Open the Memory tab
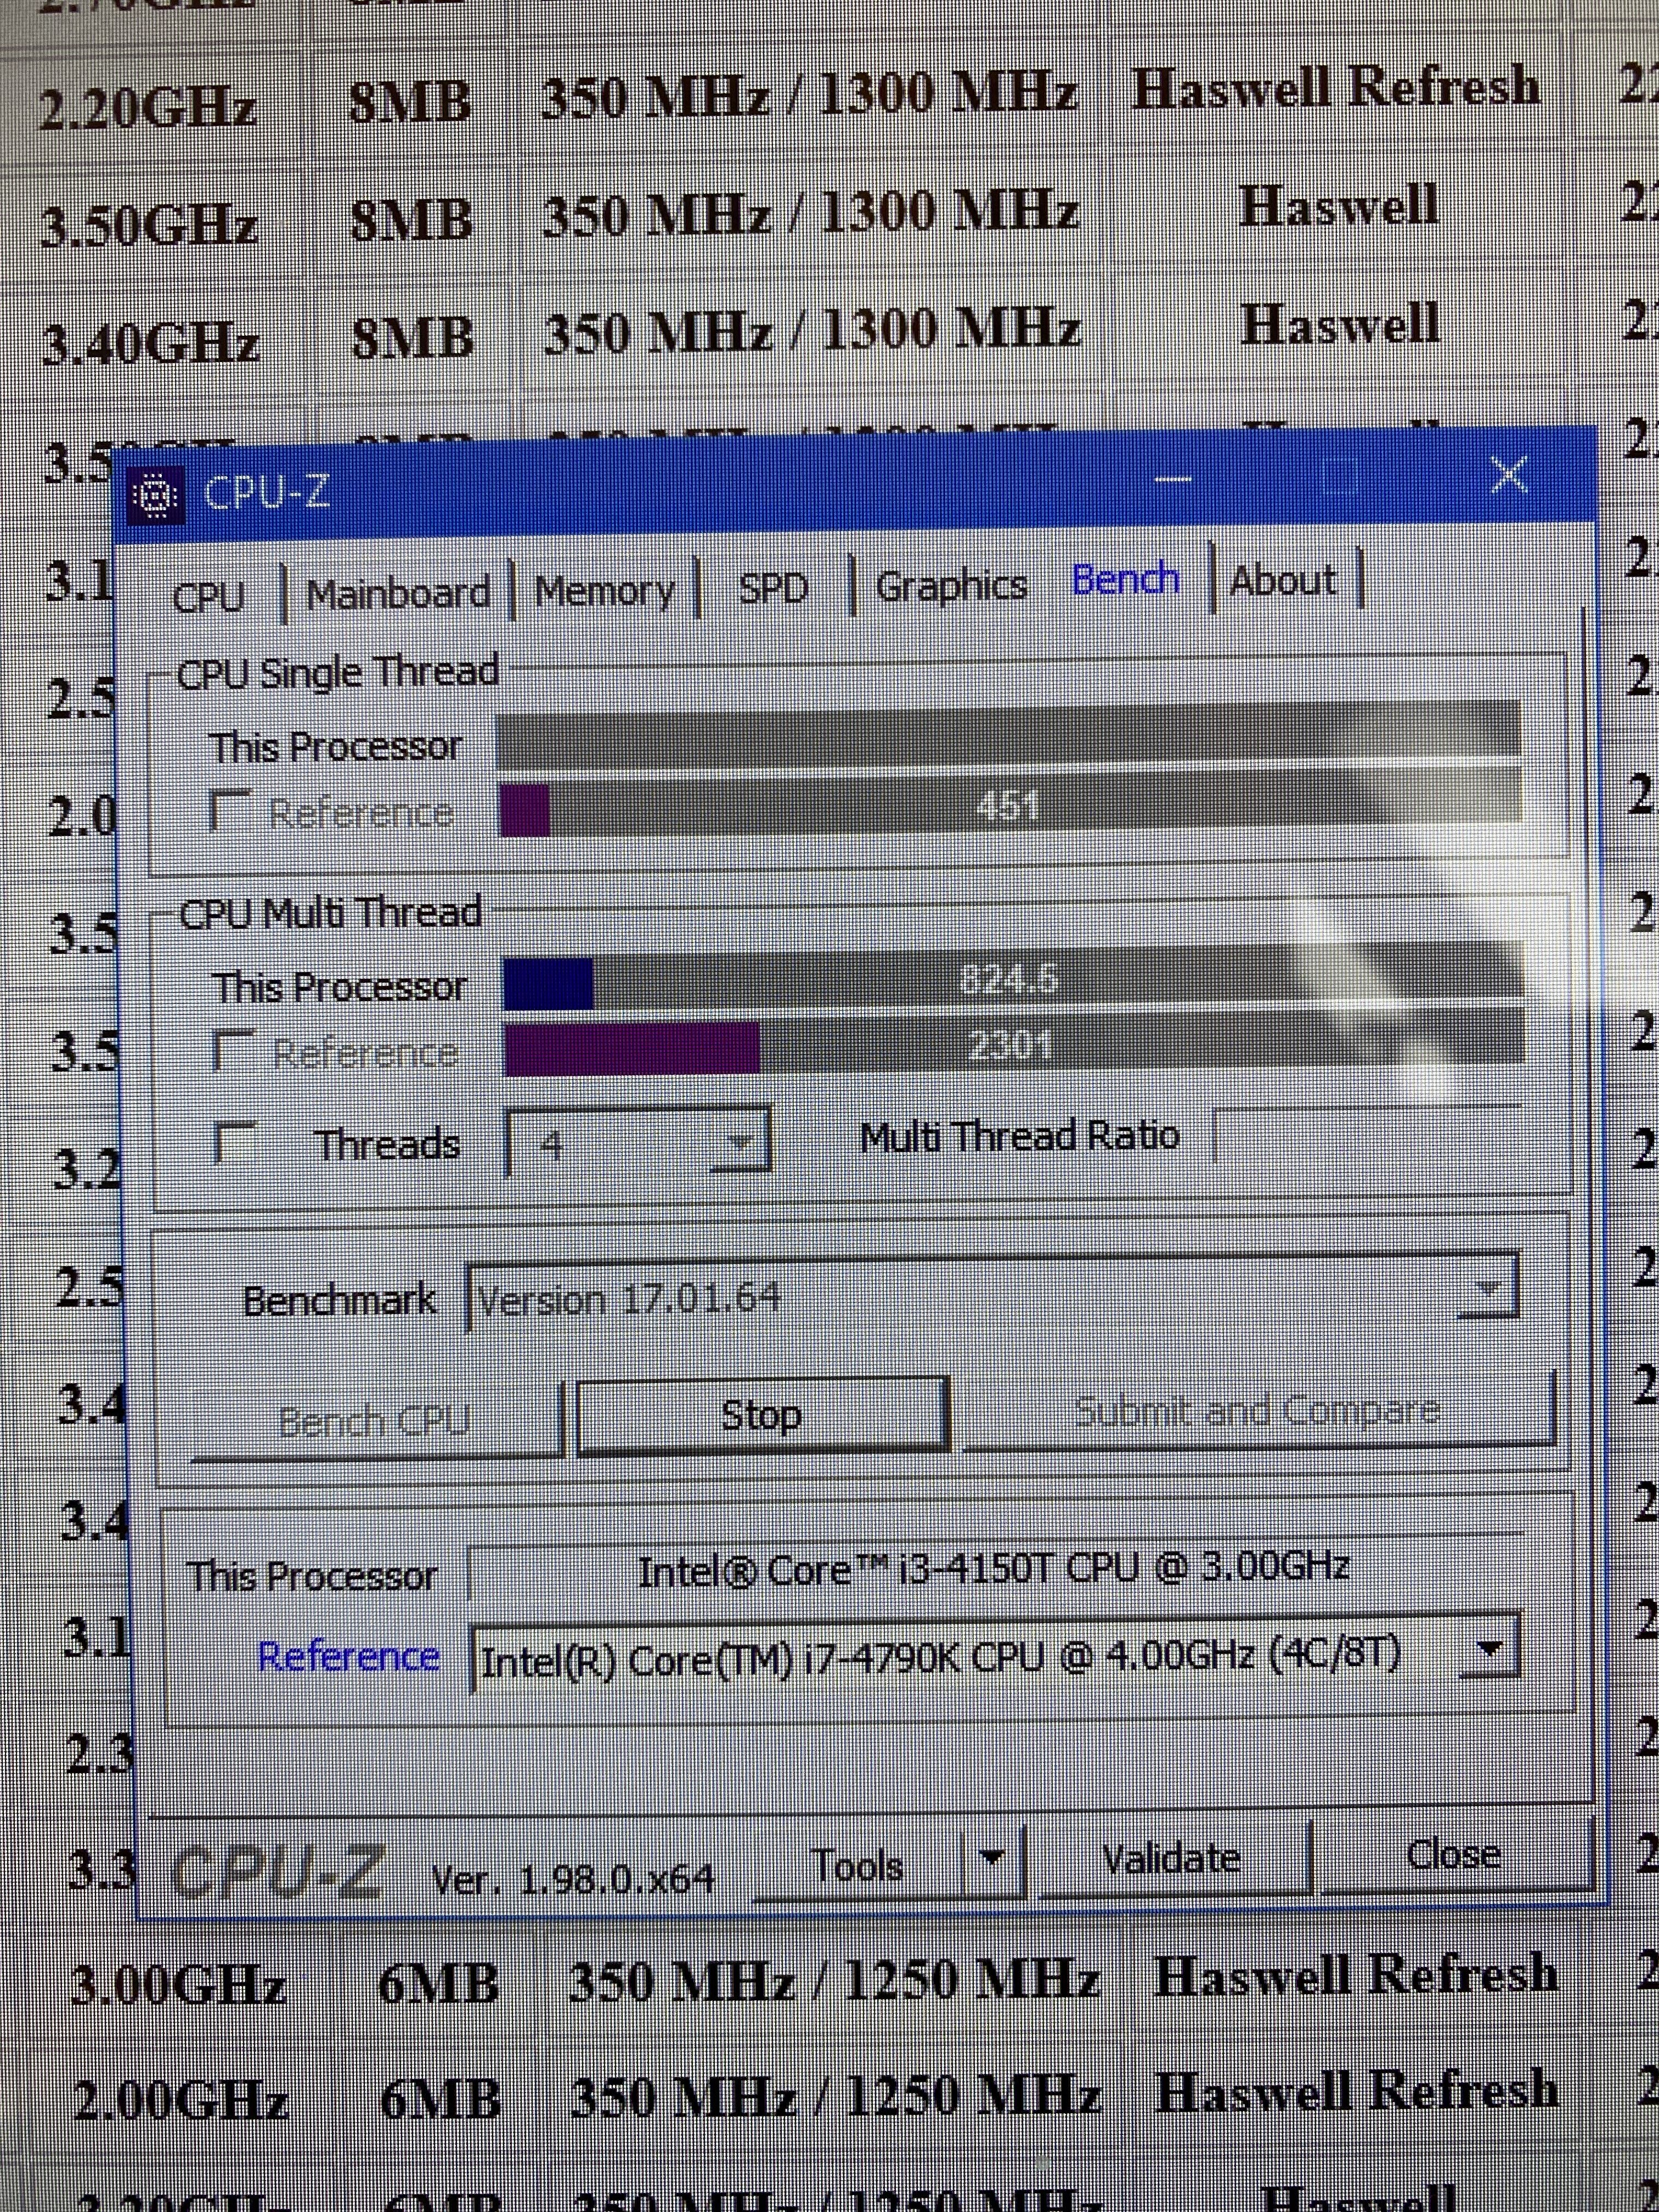The height and width of the screenshot is (2212, 1659). (604, 591)
